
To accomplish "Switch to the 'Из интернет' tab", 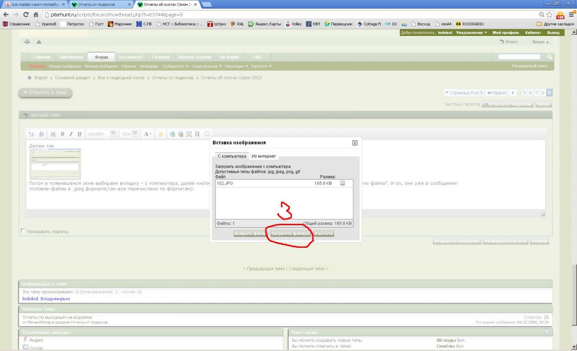I will click(263, 157).
